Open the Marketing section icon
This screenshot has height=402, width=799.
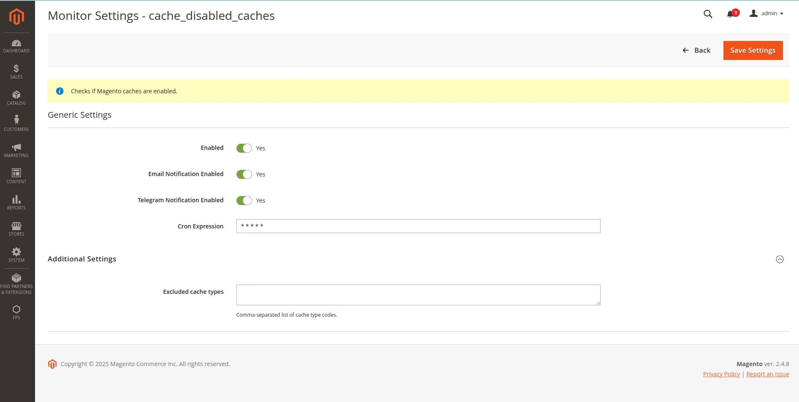(x=16, y=149)
